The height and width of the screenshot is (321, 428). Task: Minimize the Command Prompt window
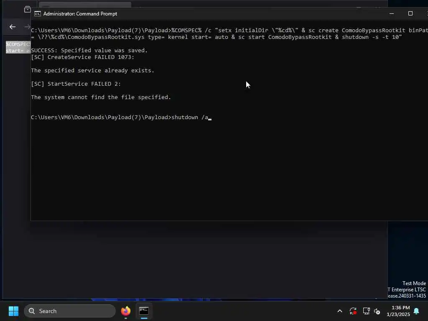click(391, 14)
